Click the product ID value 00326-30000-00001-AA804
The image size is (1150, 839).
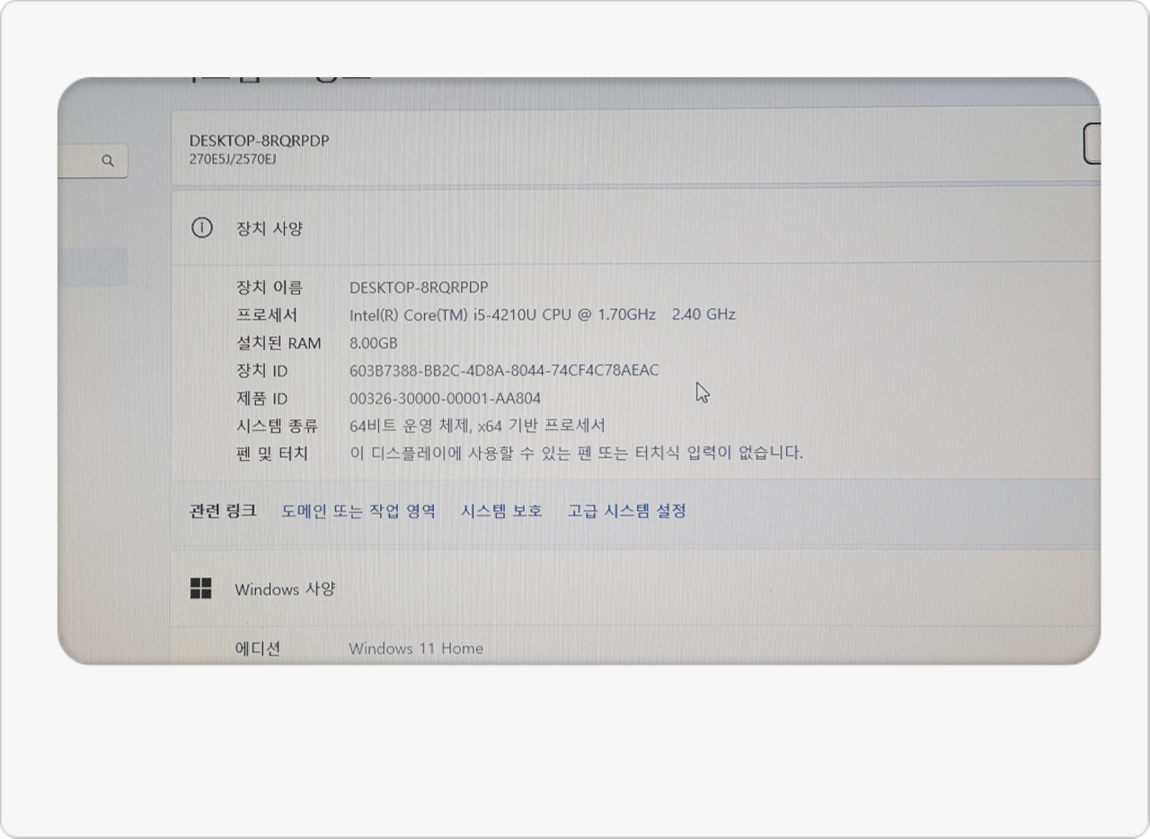pyautogui.click(x=445, y=398)
